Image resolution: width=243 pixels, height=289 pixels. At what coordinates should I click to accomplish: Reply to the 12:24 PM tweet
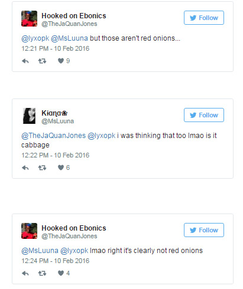pyautogui.click(x=25, y=274)
